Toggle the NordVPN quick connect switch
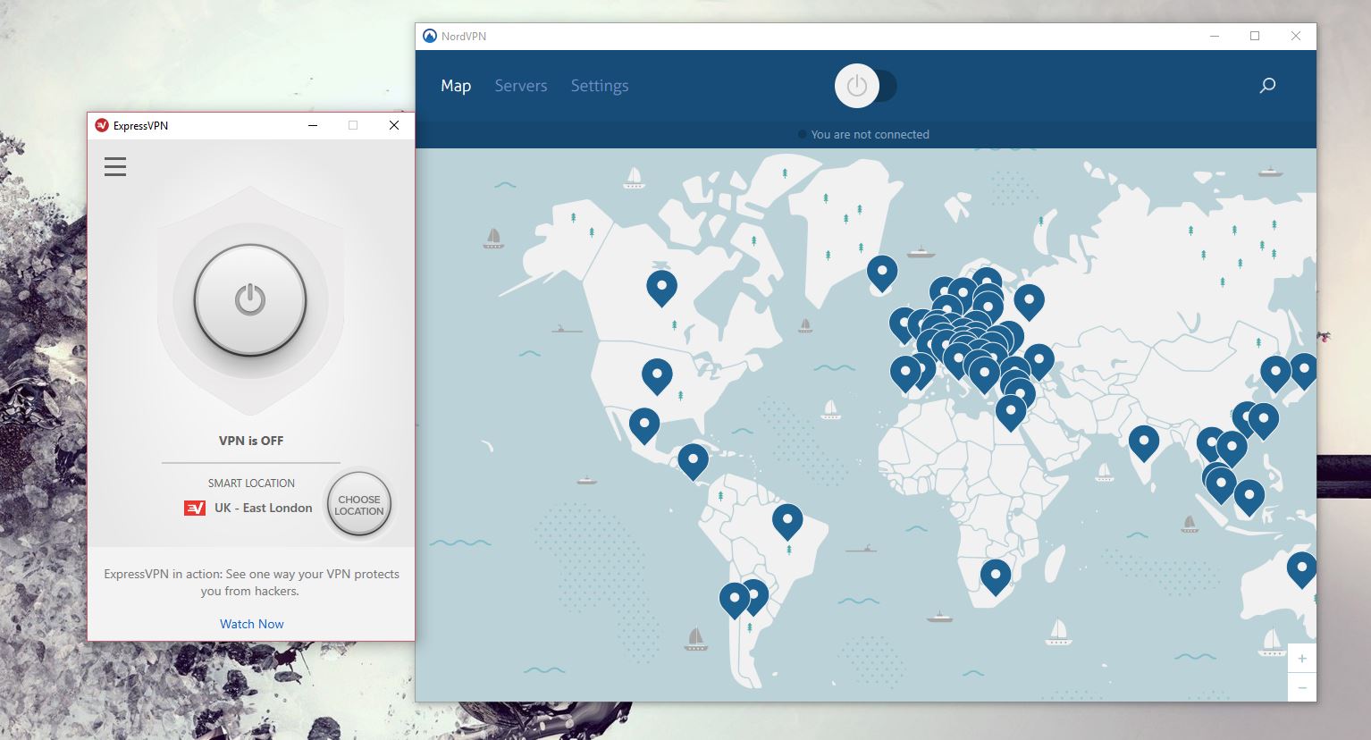Screen dimensions: 1371x740 pyautogui.click(x=864, y=86)
